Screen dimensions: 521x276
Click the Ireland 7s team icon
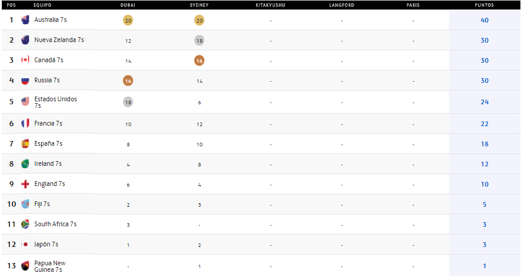[25, 163]
